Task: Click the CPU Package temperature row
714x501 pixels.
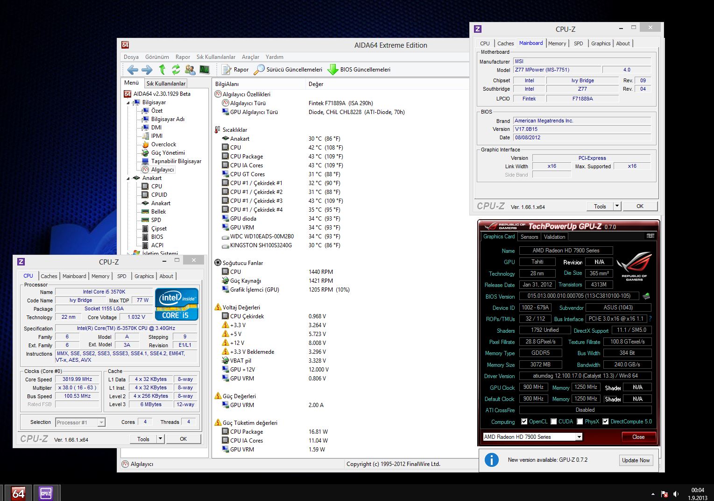Action: pos(283,157)
